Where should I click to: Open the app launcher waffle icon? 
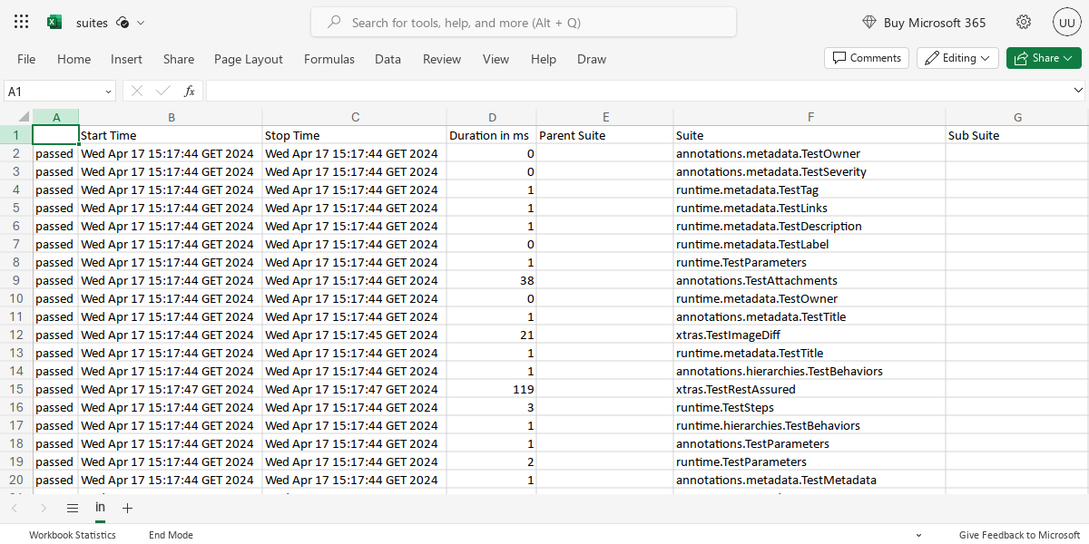(21, 21)
